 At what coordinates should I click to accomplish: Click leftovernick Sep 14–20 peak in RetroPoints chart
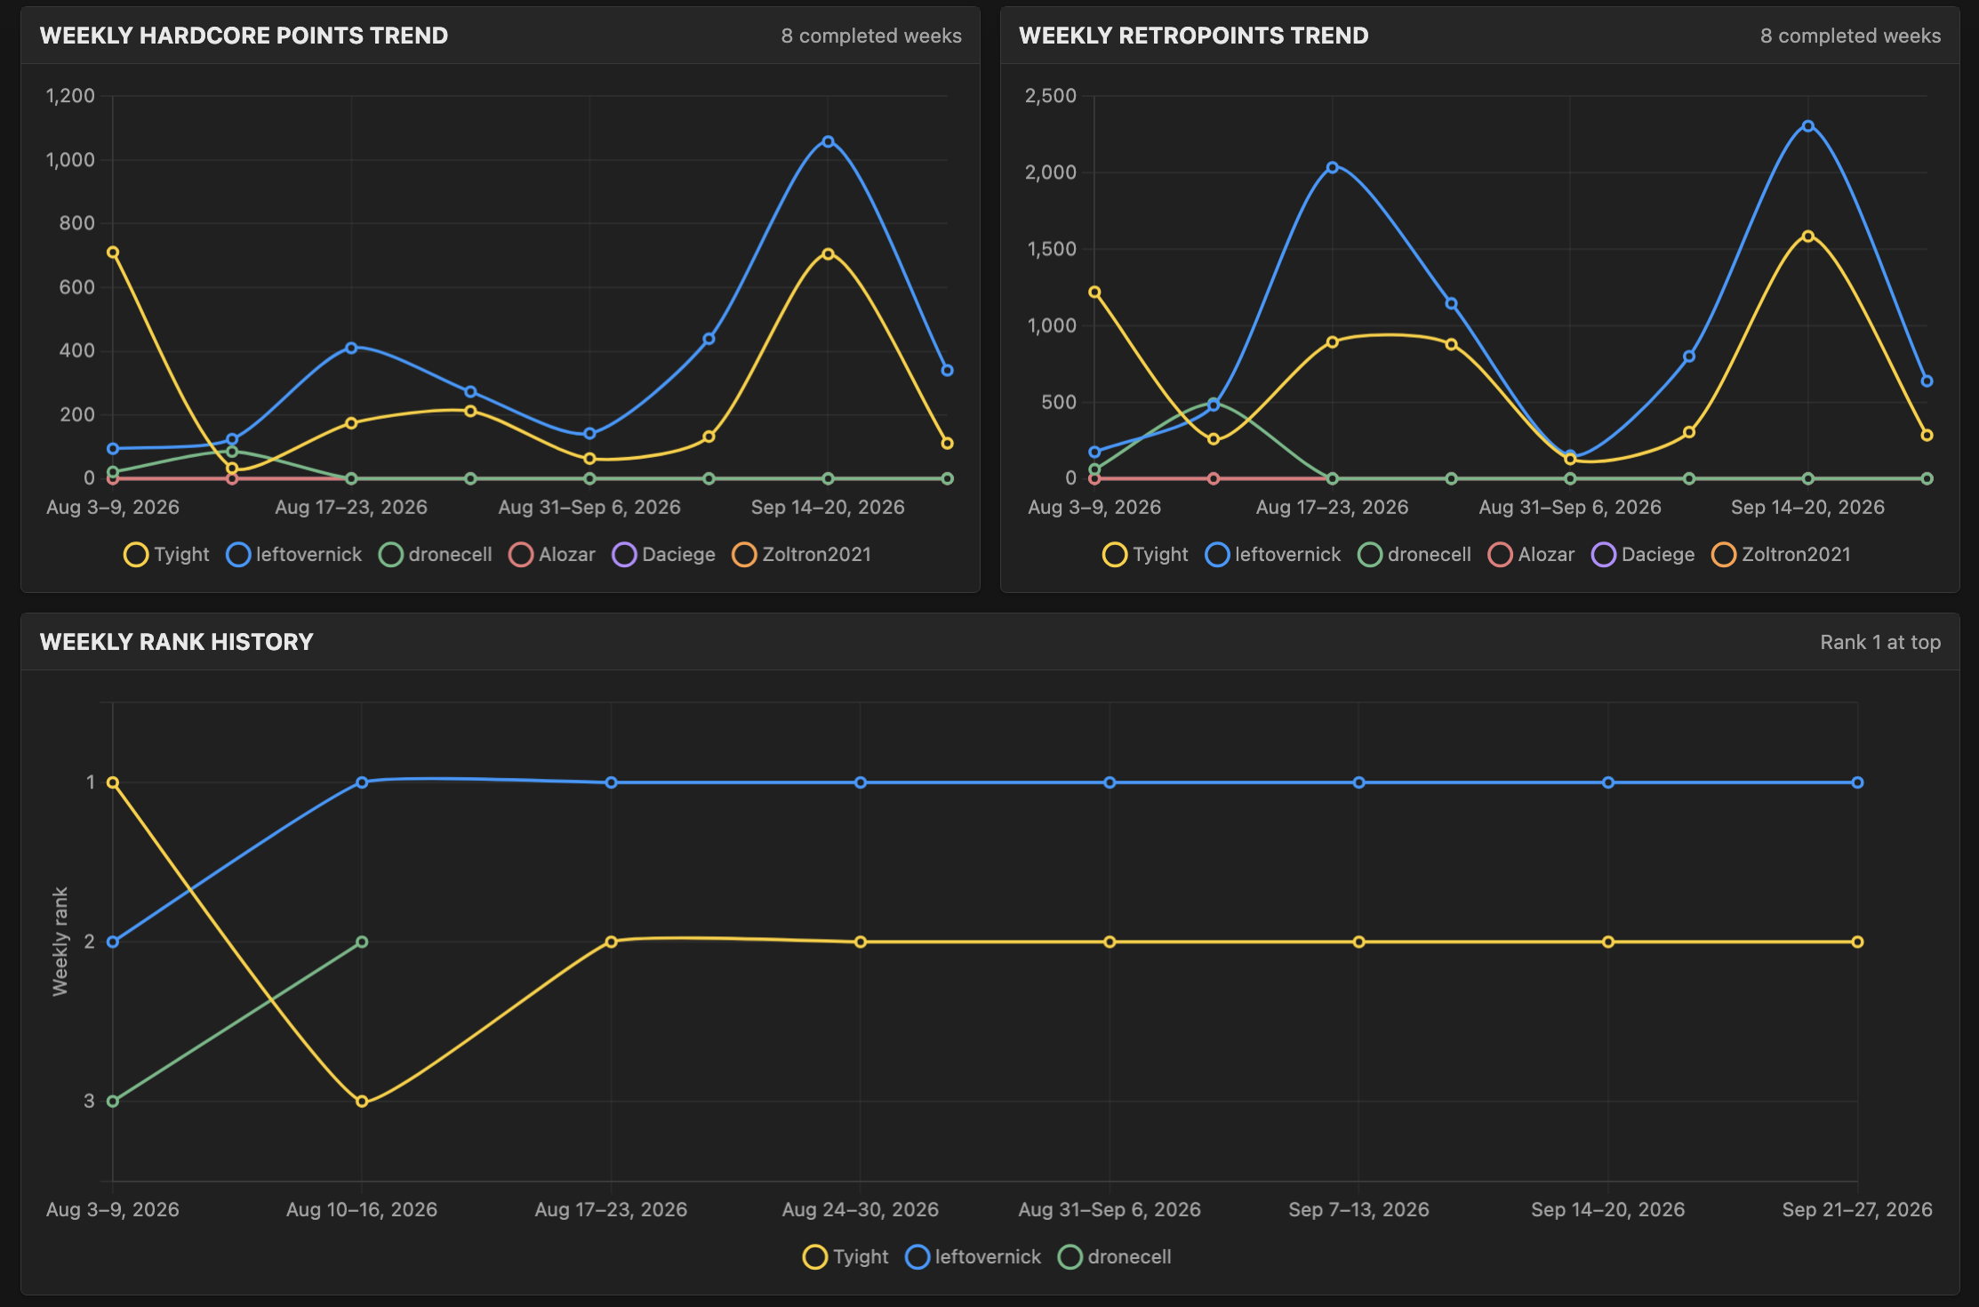click(x=1807, y=126)
